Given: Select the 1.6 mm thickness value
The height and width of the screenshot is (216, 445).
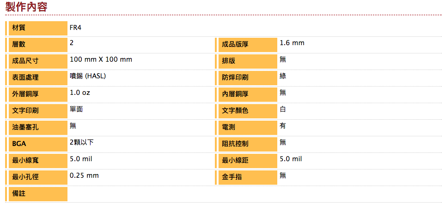Looking at the screenshot, I should coord(292,43).
